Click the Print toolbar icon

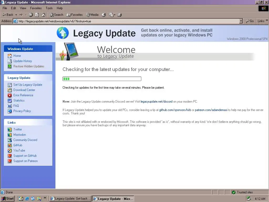pyautogui.click(x=120, y=15)
